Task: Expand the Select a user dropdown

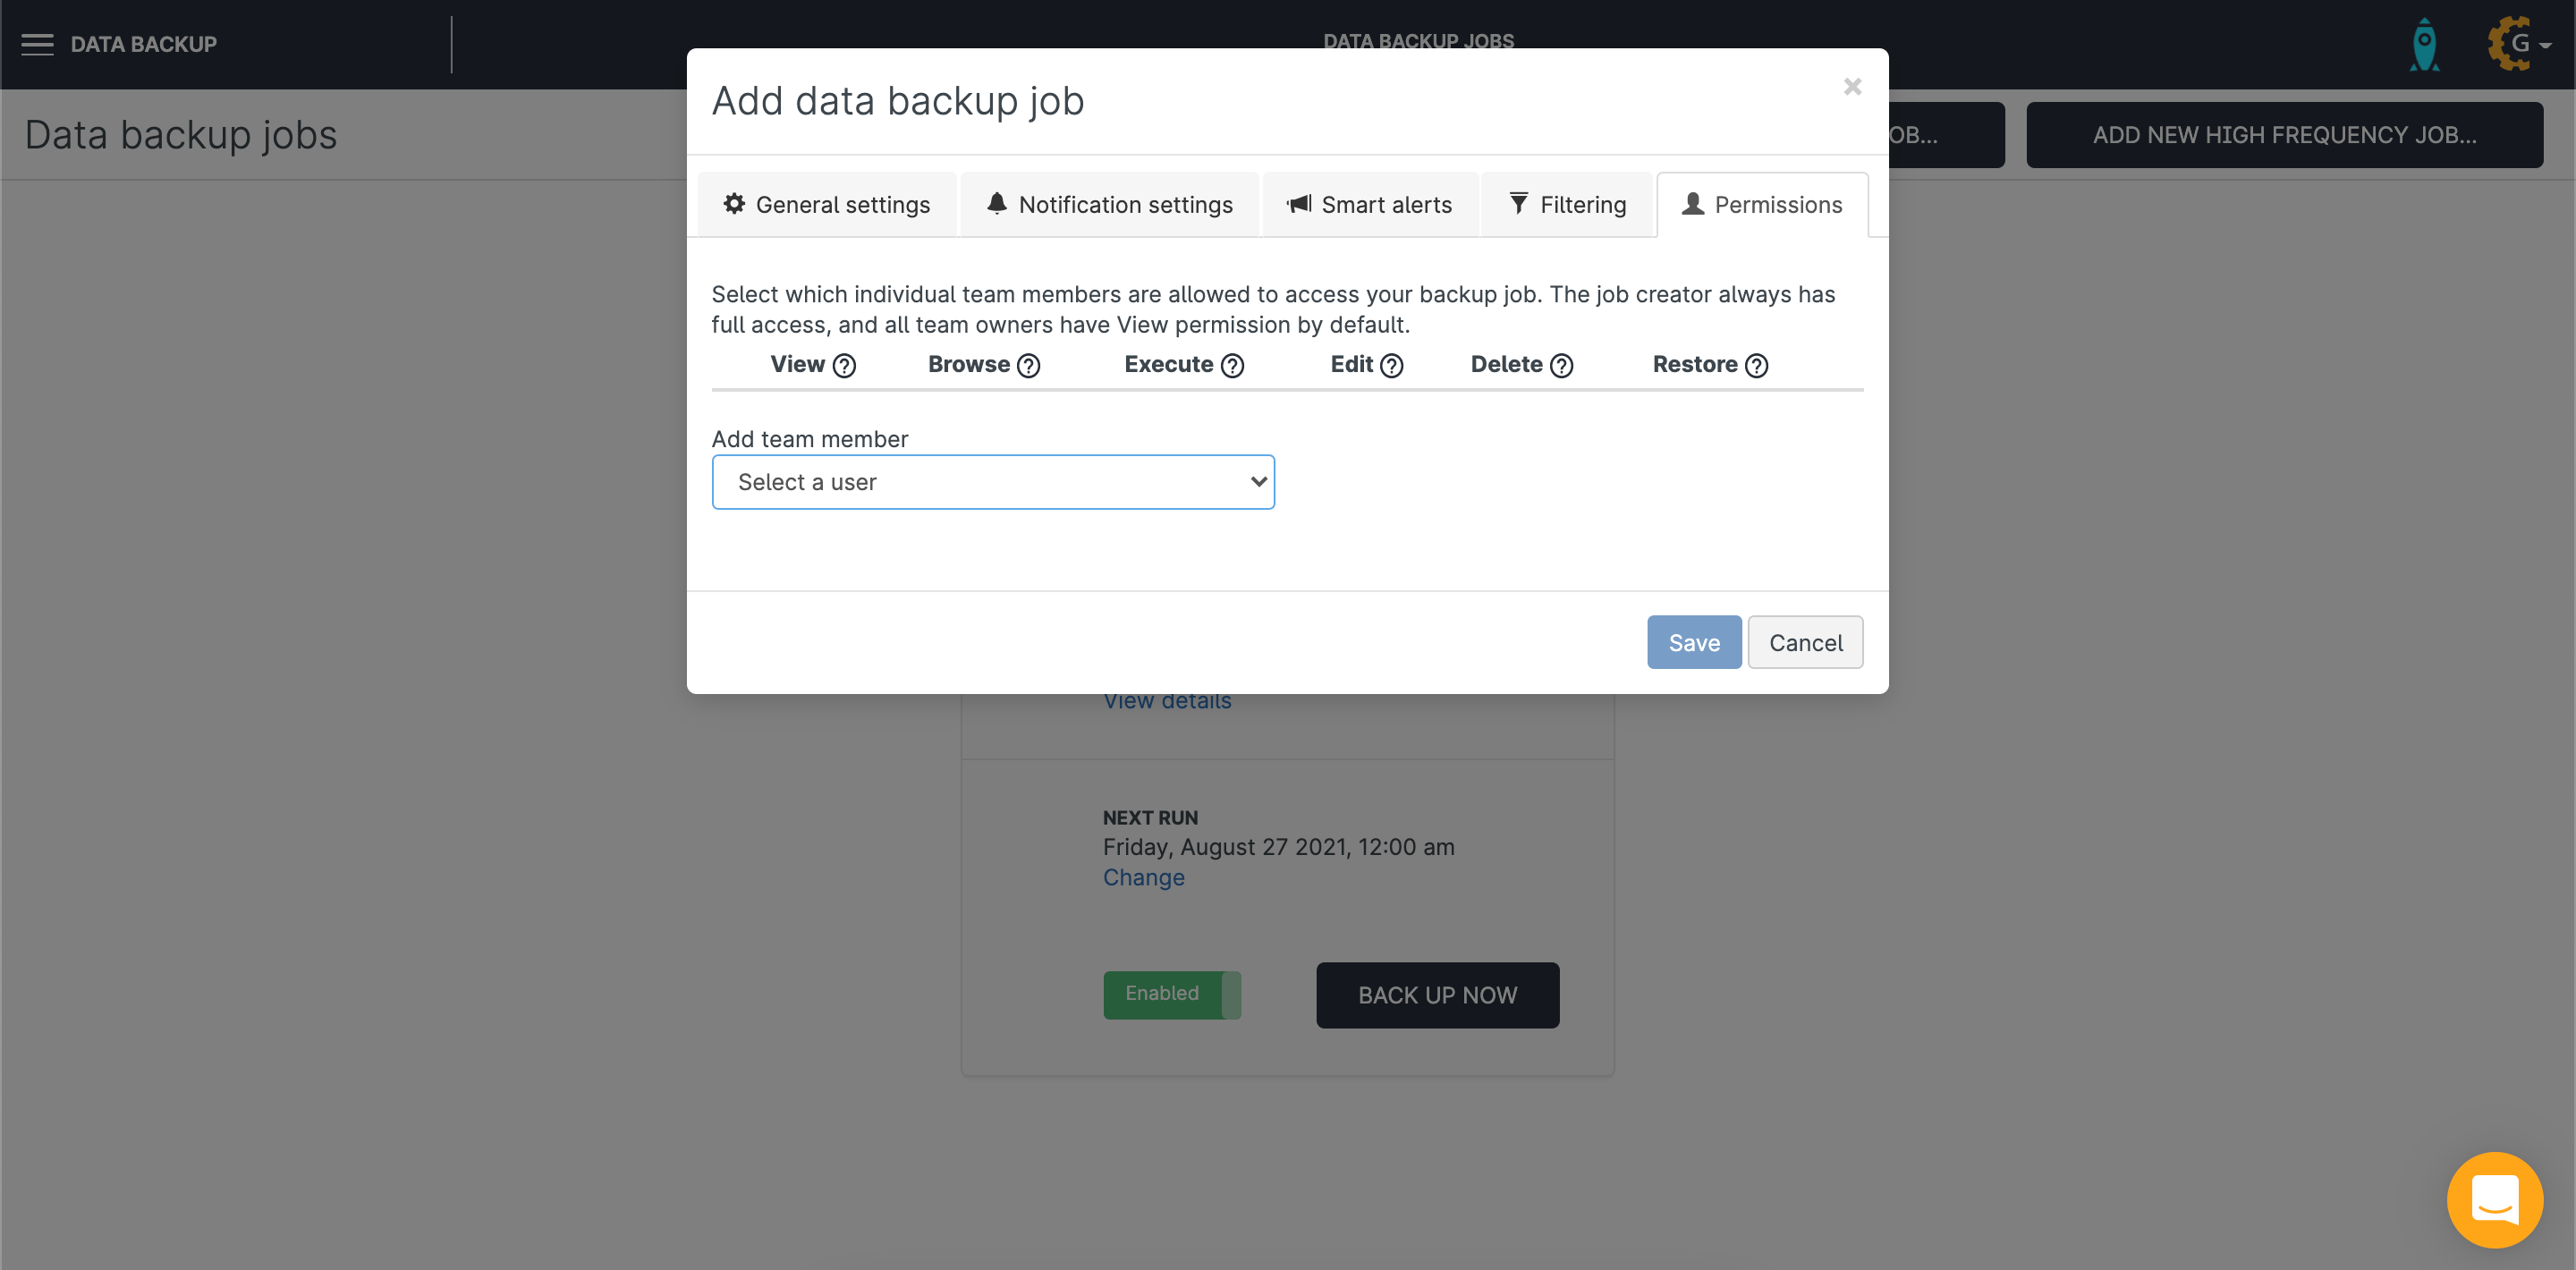Action: click(x=992, y=482)
